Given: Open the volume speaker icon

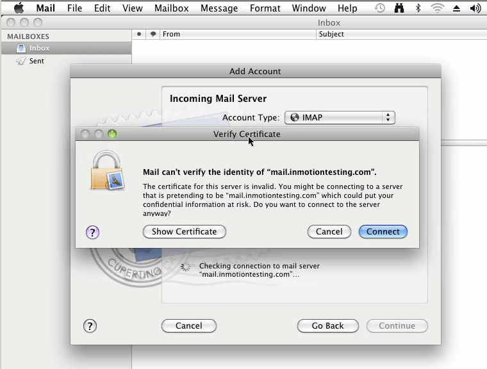Looking at the screenshot, I should coord(475,8).
